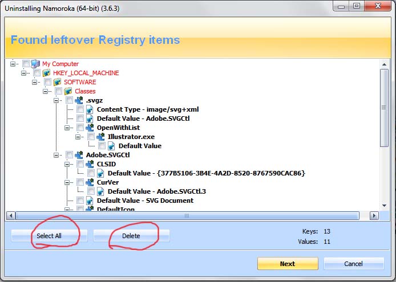Collapse the Illustrator.exe node
396x282 pixels.
tap(78, 137)
